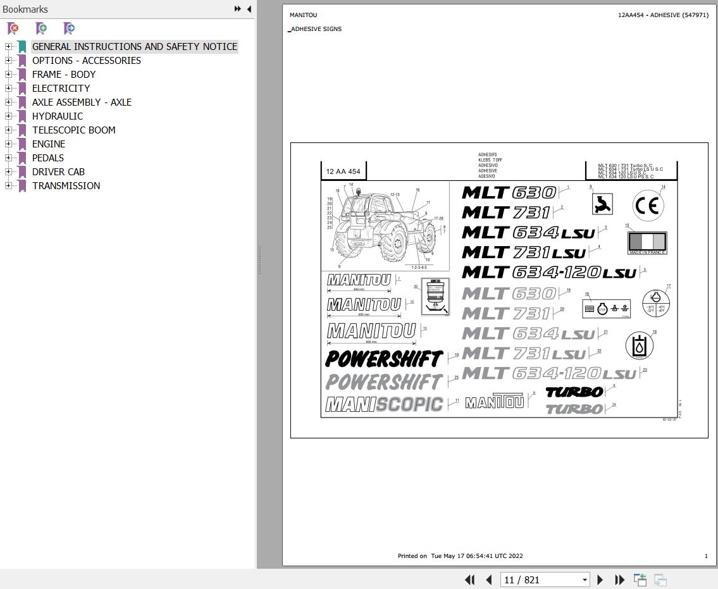Jump to the first page
The width and height of the screenshot is (718, 589).
click(x=469, y=580)
